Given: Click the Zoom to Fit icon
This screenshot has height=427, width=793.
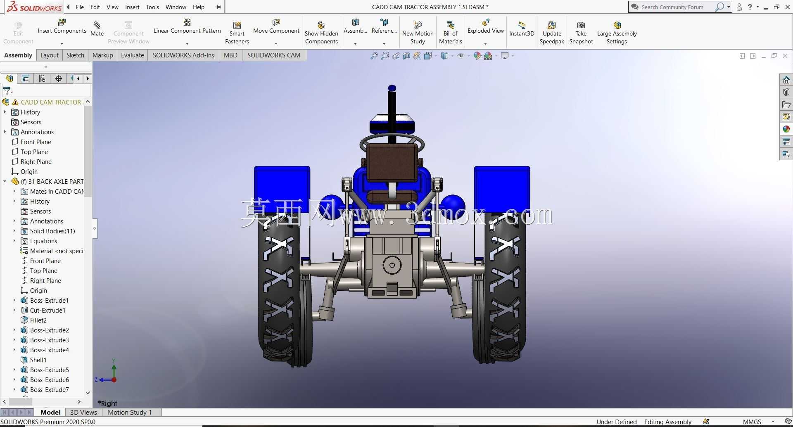Looking at the screenshot, I should [x=374, y=56].
